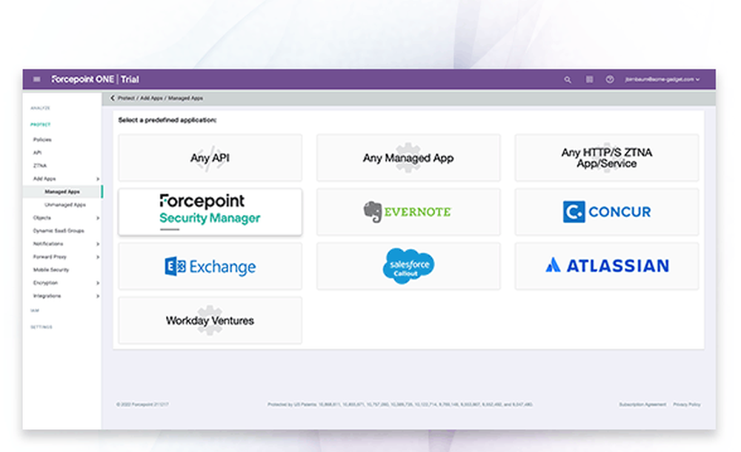Expand the Forward Proxy chevron

point(97,256)
